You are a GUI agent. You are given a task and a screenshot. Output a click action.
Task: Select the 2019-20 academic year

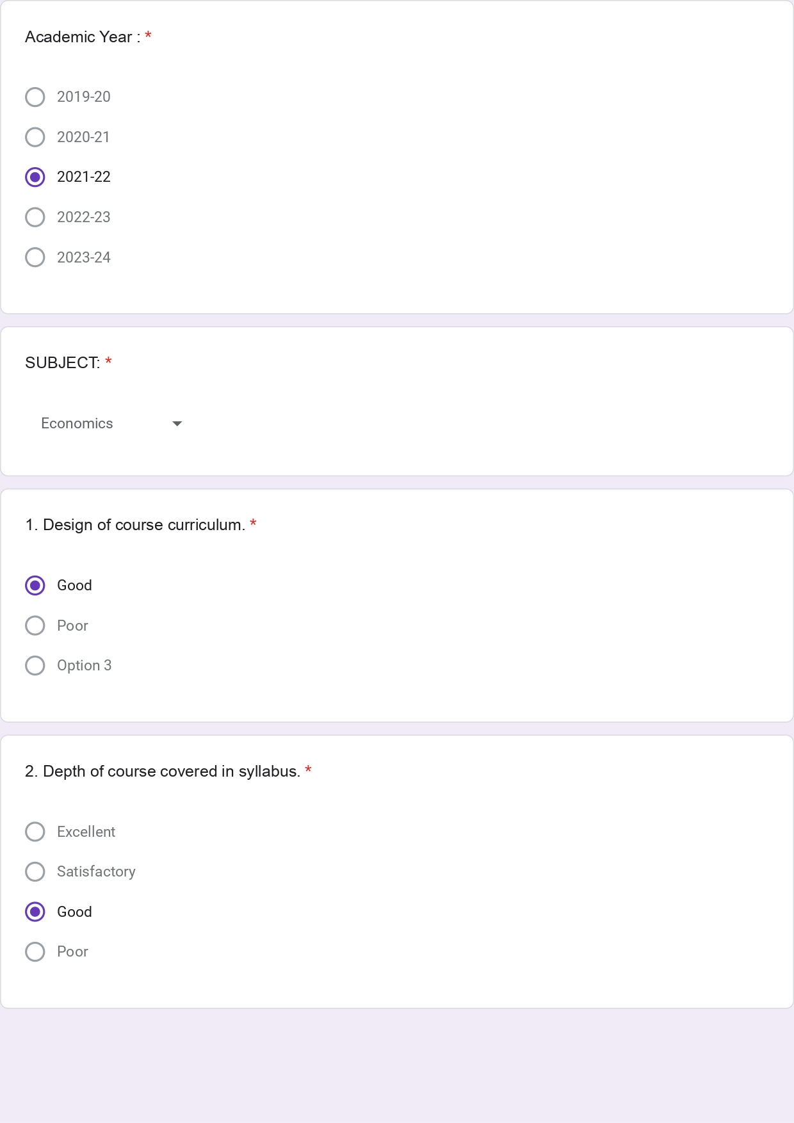tap(35, 97)
